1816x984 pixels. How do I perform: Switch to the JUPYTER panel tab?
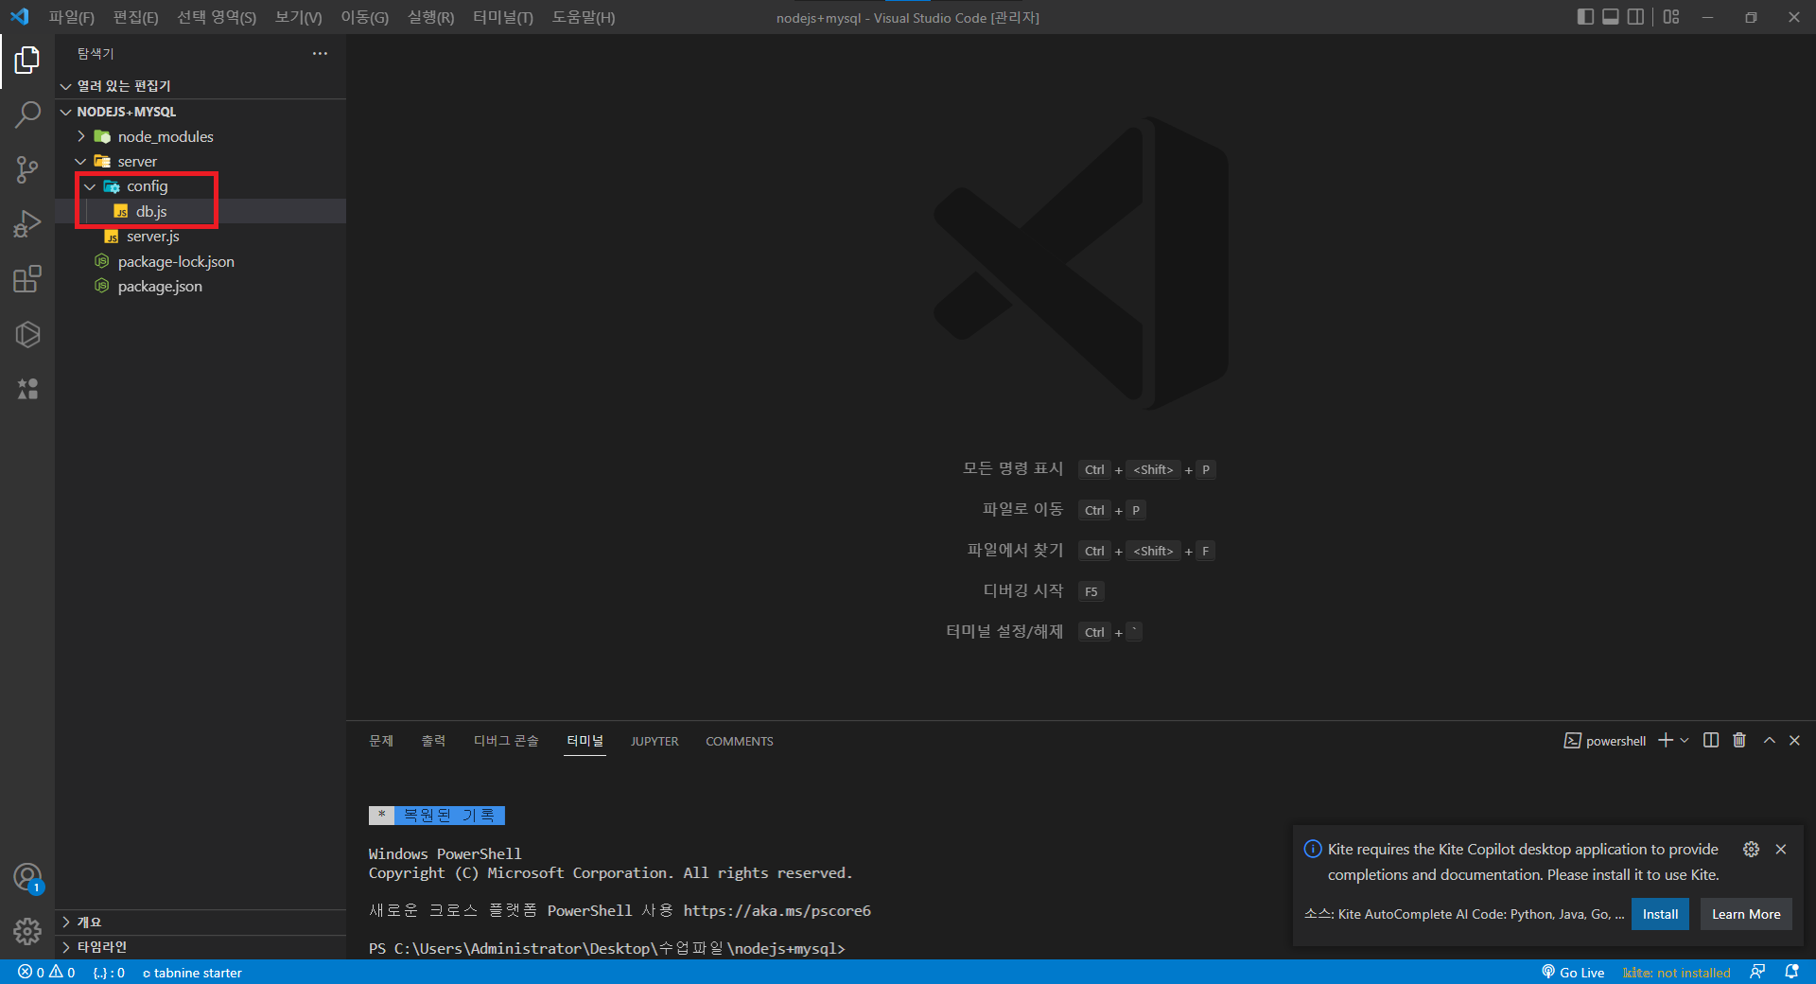[655, 741]
